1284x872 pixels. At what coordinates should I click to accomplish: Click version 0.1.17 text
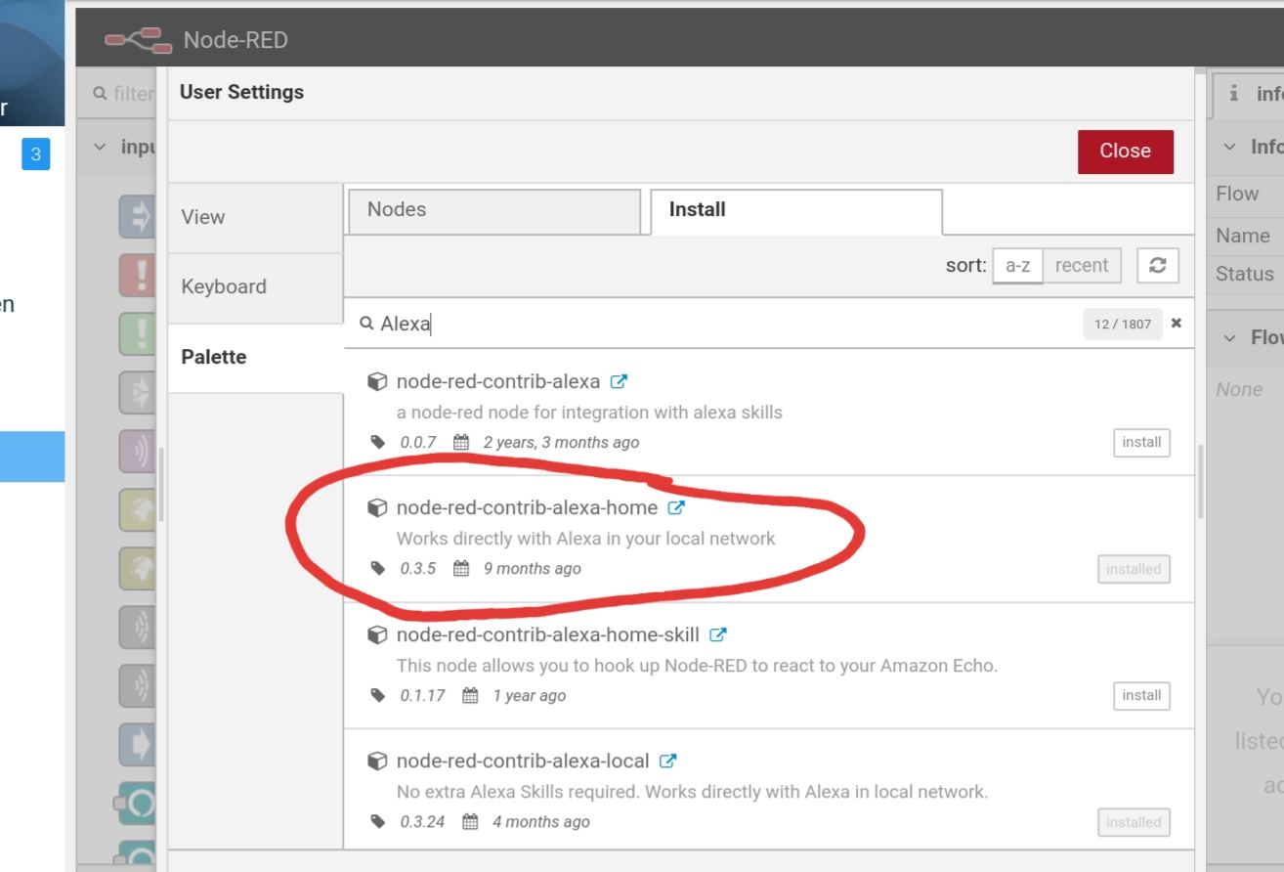(x=423, y=696)
